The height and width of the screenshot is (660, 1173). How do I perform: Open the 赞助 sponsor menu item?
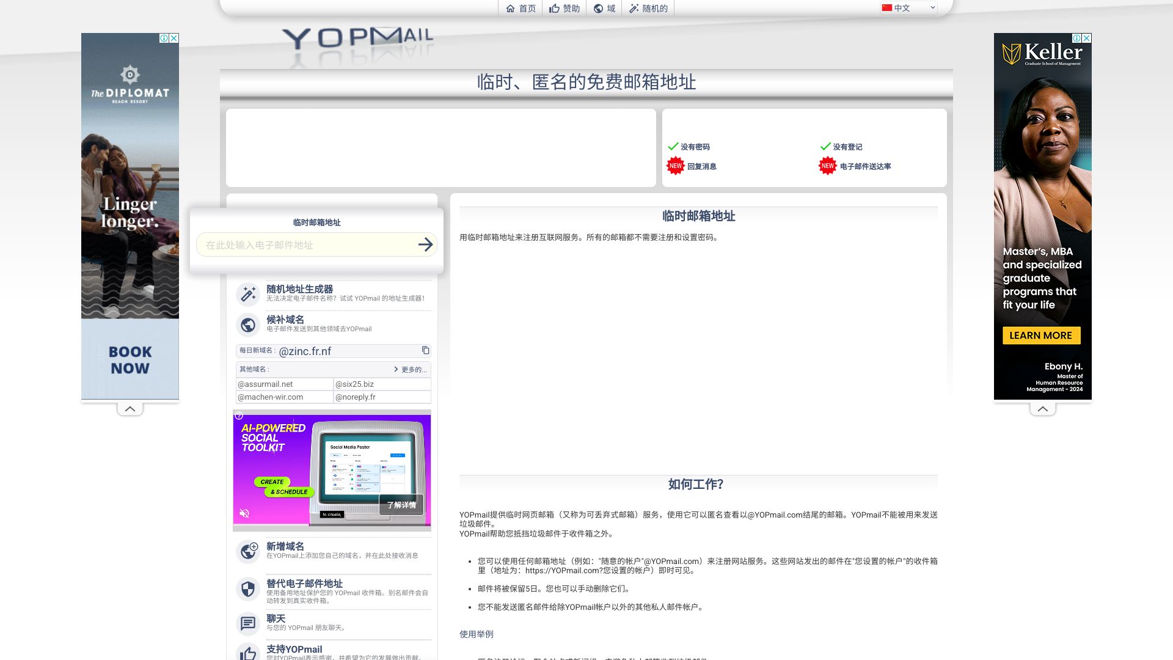tap(565, 9)
